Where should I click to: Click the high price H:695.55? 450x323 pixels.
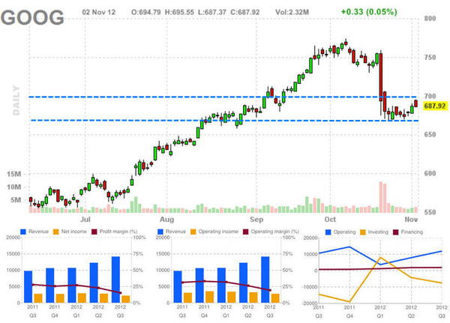point(179,12)
